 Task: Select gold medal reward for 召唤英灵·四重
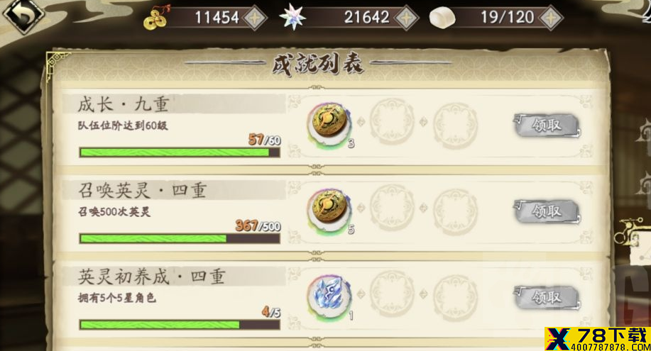[x=330, y=208]
